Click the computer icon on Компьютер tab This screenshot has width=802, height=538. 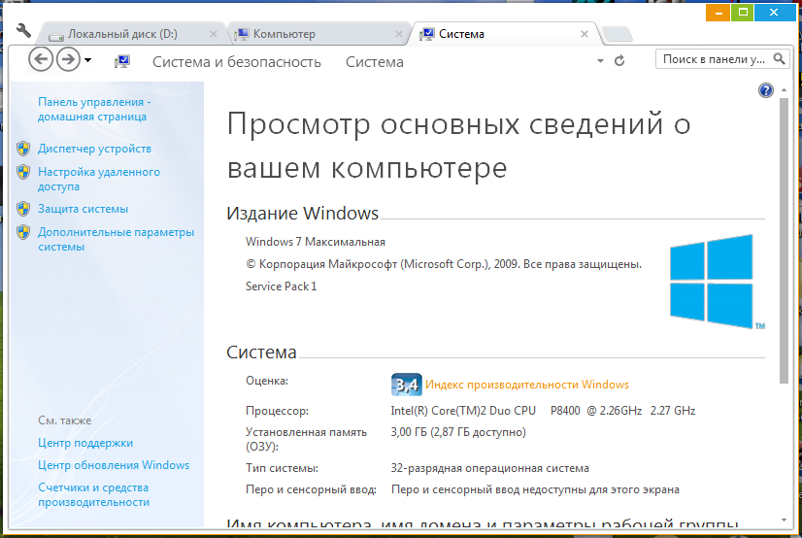click(242, 35)
